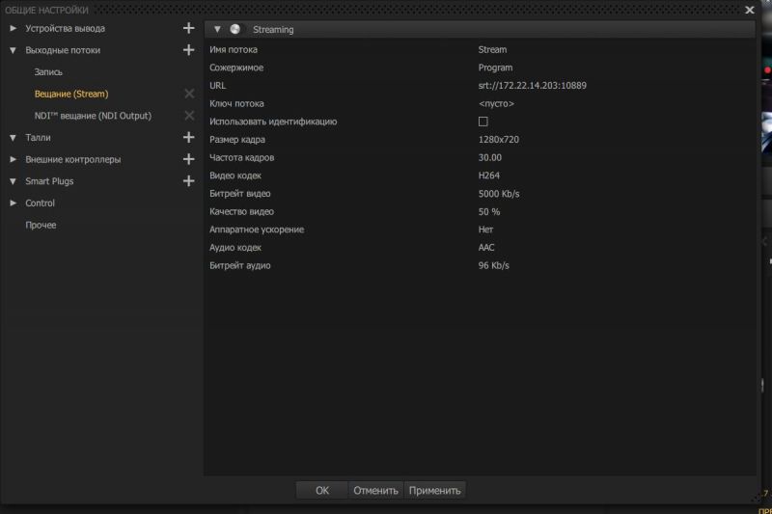772x514 pixels.
Task: Select the Выходные потоки category label
Action: (63, 50)
